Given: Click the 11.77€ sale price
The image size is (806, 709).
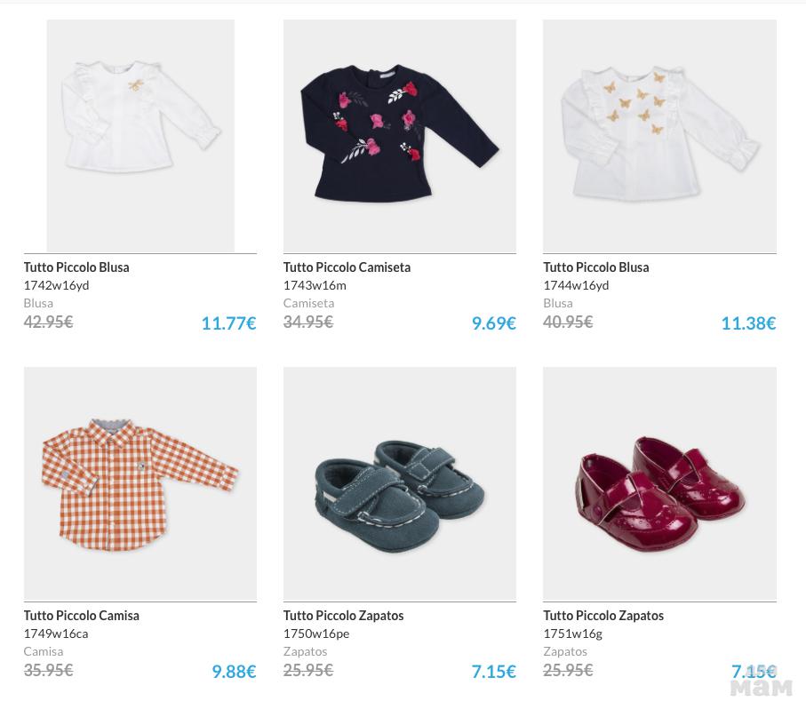Looking at the screenshot, I should [x=228, y=323].
